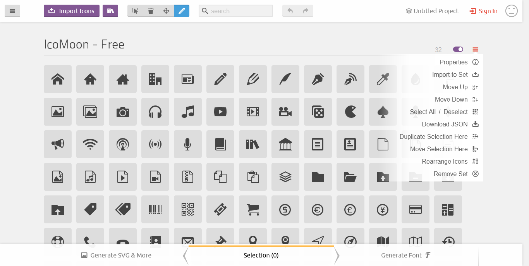Image resolution: width=529 pixels, height=266 pixels.
Task: Focus the icon search field
Action: pos(236,11)
